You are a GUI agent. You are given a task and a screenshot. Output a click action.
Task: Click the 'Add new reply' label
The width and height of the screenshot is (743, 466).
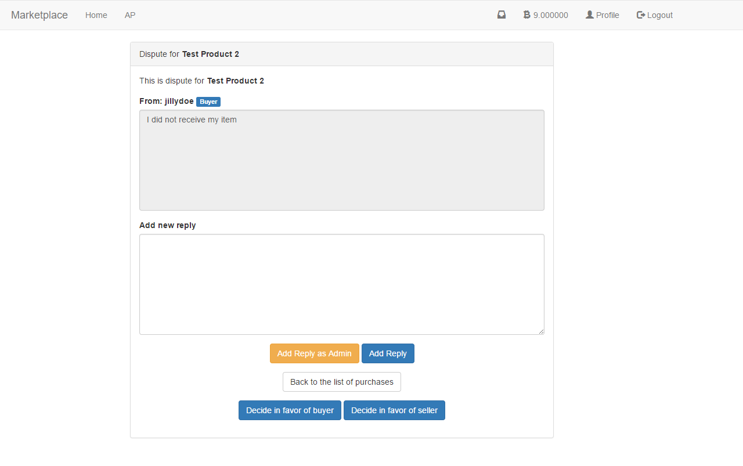pyautogui.click(x=168, y=225)
